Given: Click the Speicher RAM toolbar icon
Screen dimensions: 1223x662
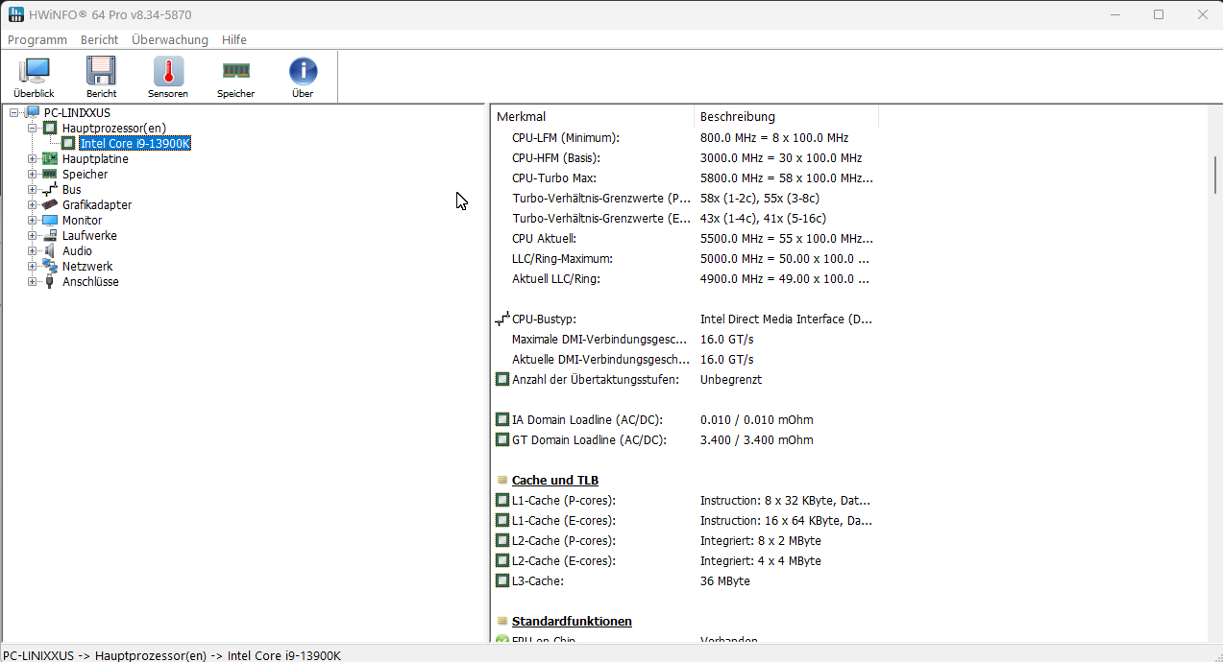Looking at the screenshot, I should [x=235, y=70].
